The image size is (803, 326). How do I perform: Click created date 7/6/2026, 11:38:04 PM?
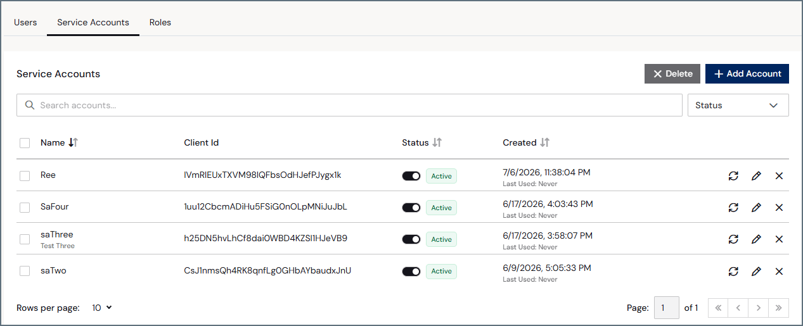547,172
